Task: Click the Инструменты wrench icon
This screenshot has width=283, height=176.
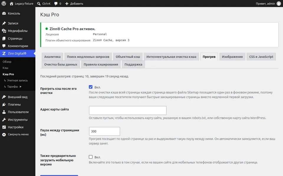Action: [4, 120]
